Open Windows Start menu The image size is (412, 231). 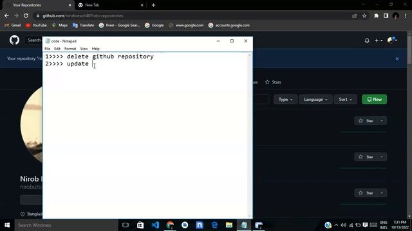click(x=7, y=225)
